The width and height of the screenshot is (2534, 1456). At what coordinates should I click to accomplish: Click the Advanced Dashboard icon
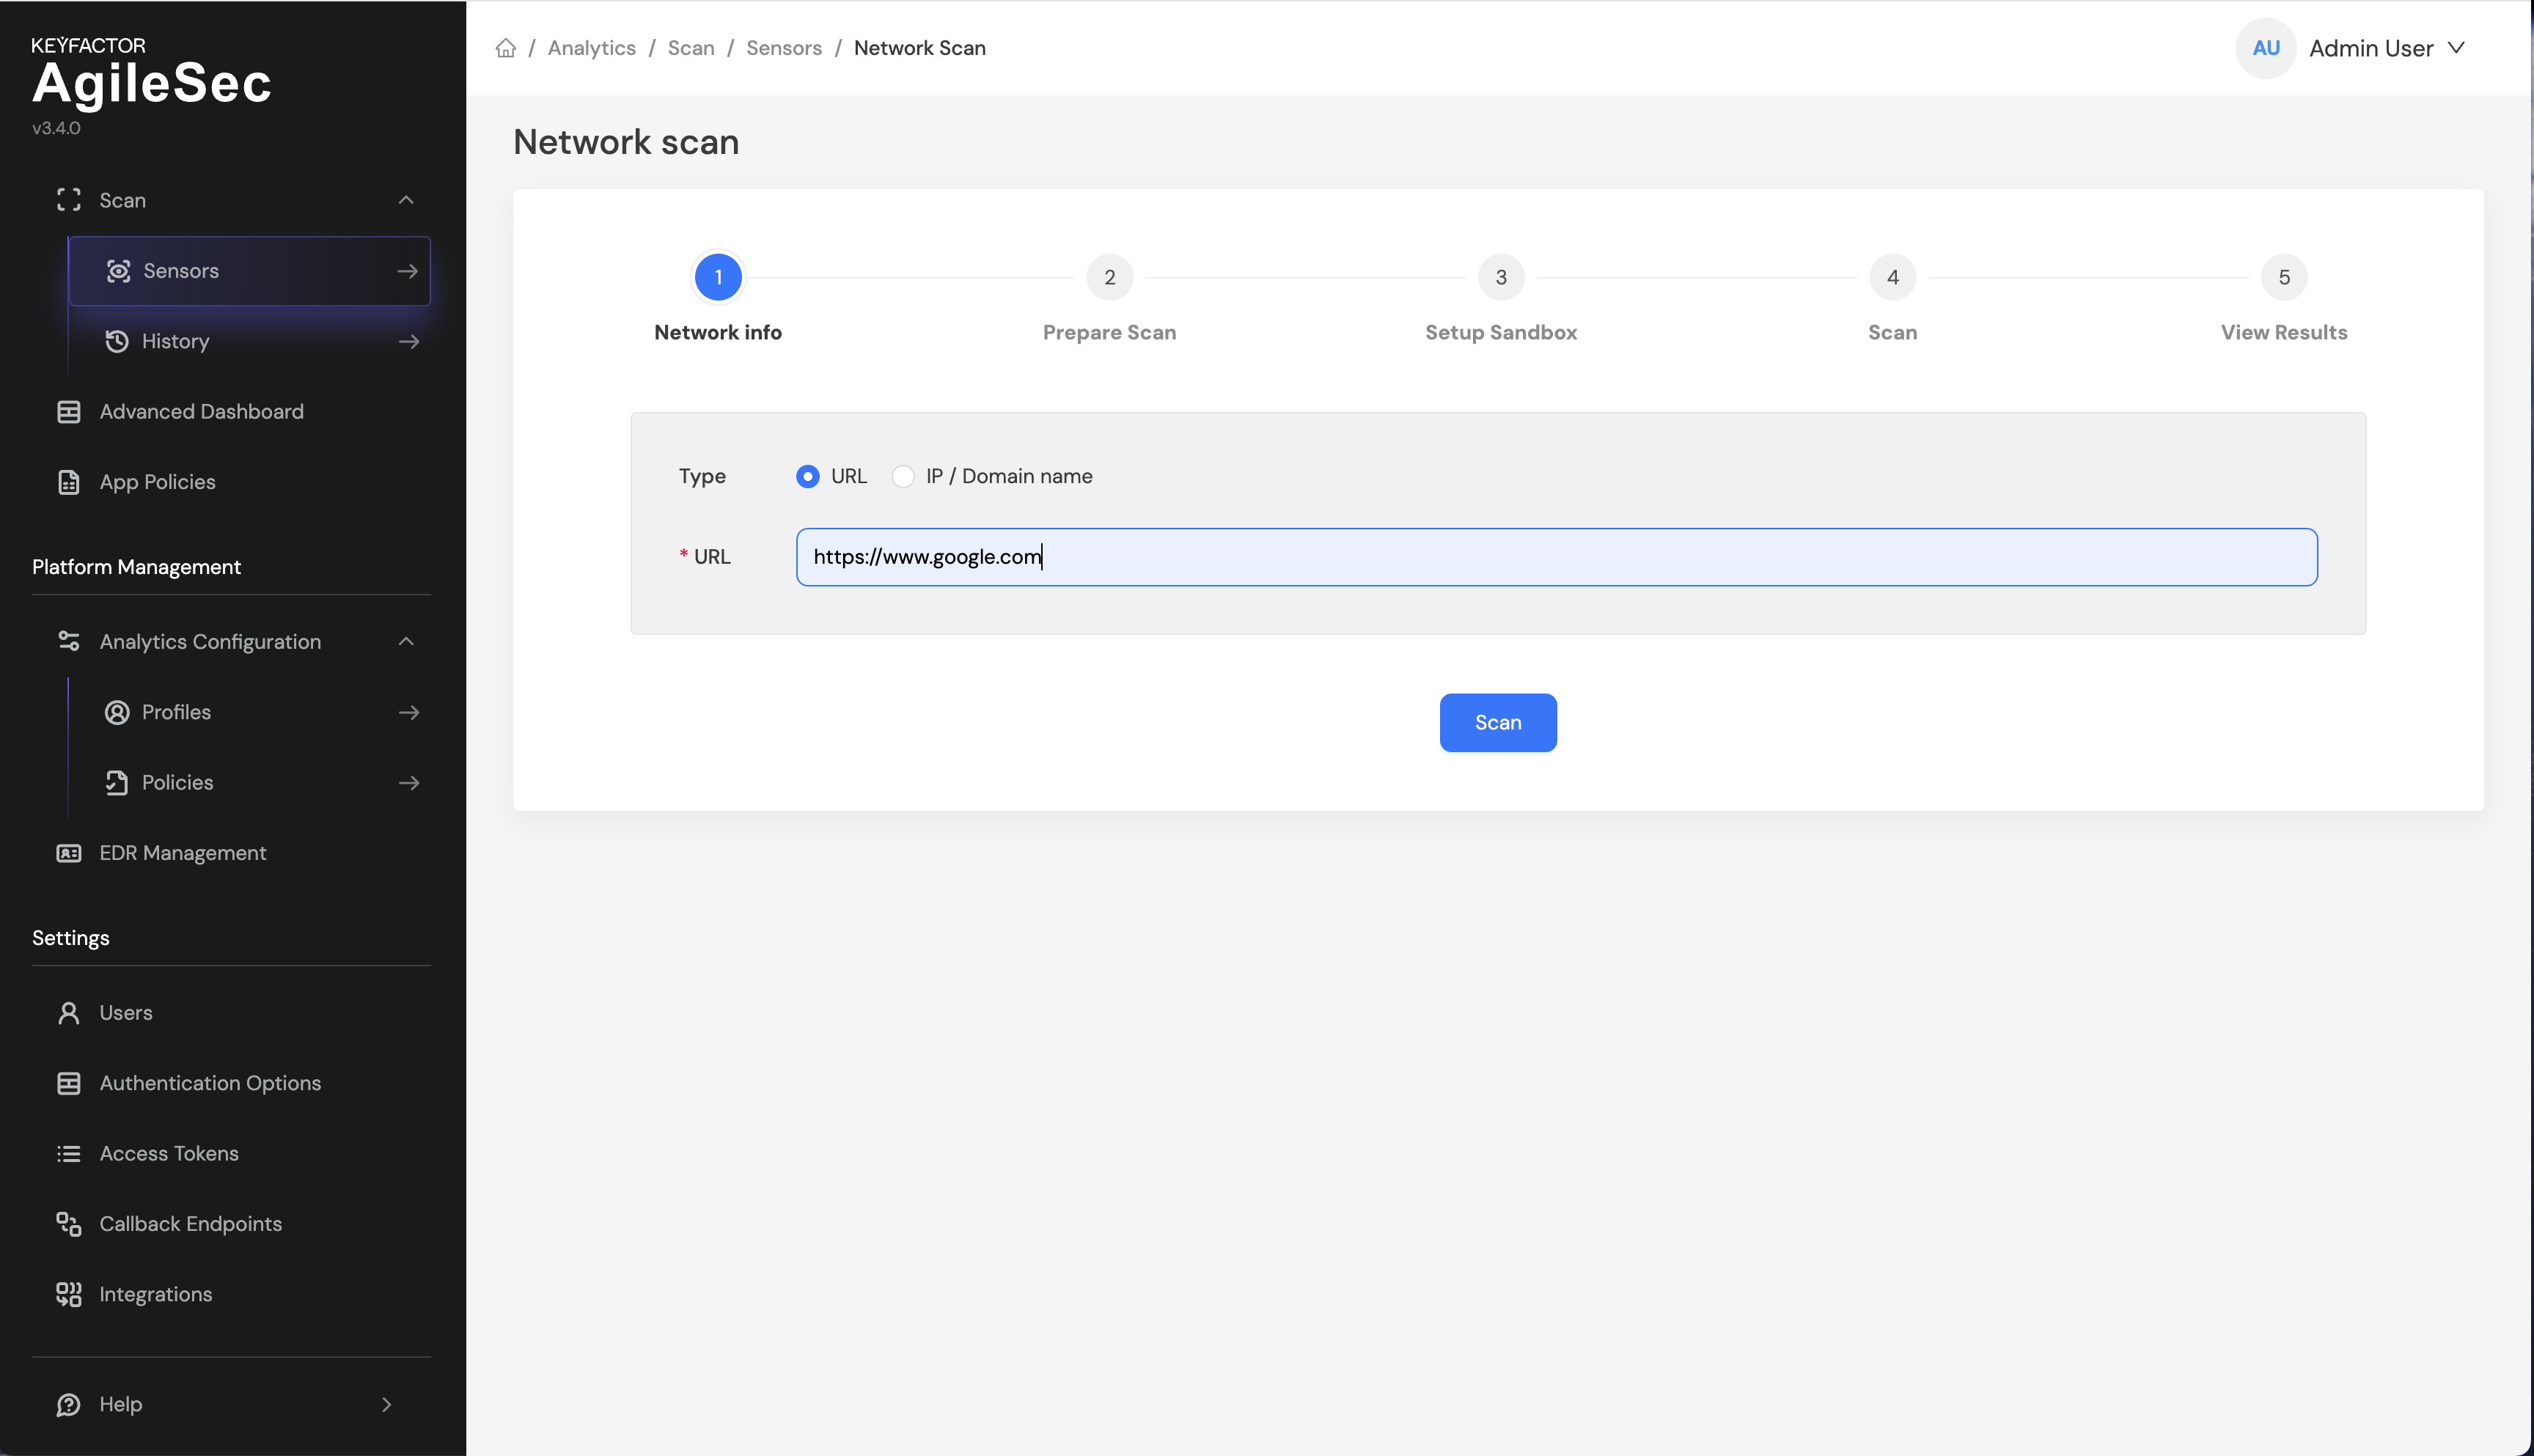[x=69, y=412]
